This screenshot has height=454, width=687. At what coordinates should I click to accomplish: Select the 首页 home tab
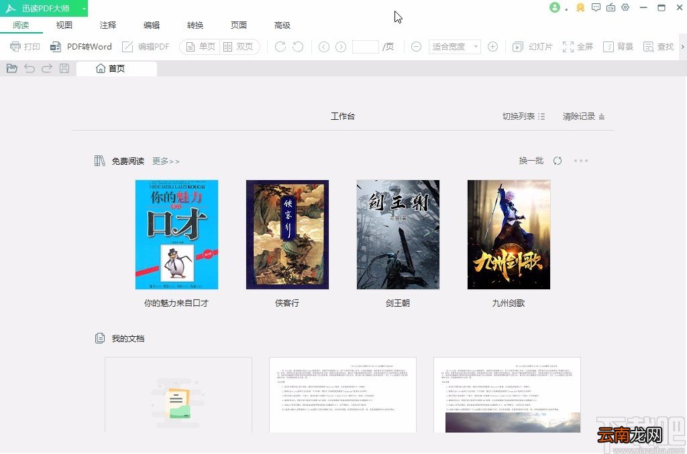point(117,69)
